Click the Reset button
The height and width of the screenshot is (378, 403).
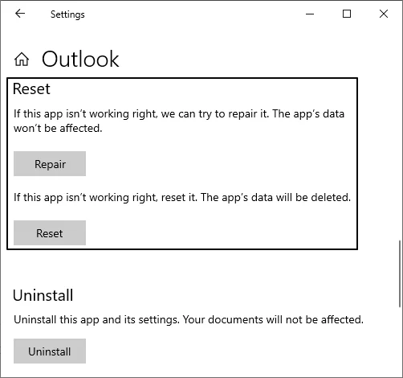click(x=50, y=232)
